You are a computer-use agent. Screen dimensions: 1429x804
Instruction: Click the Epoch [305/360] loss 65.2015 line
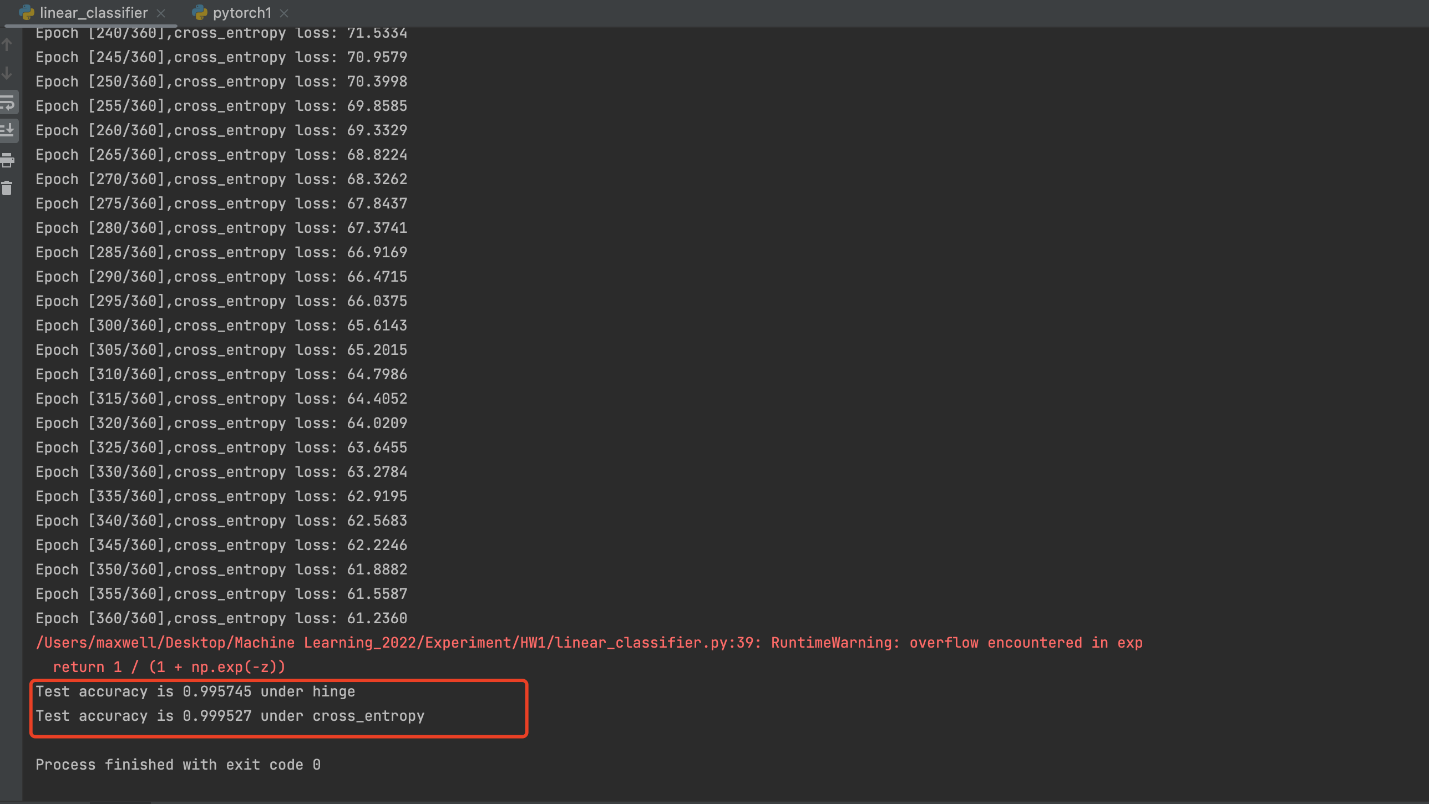(x=221, y=350)
